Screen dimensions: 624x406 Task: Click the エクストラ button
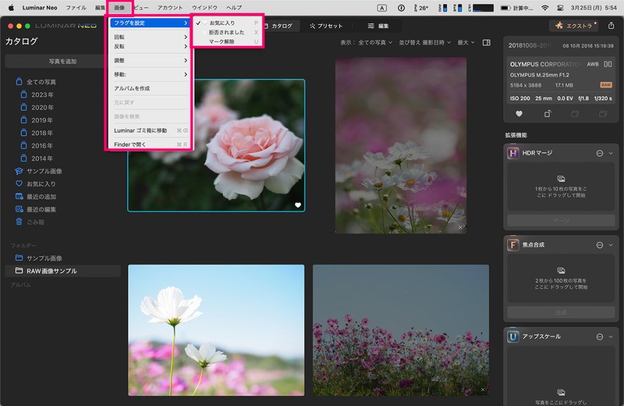575,26
